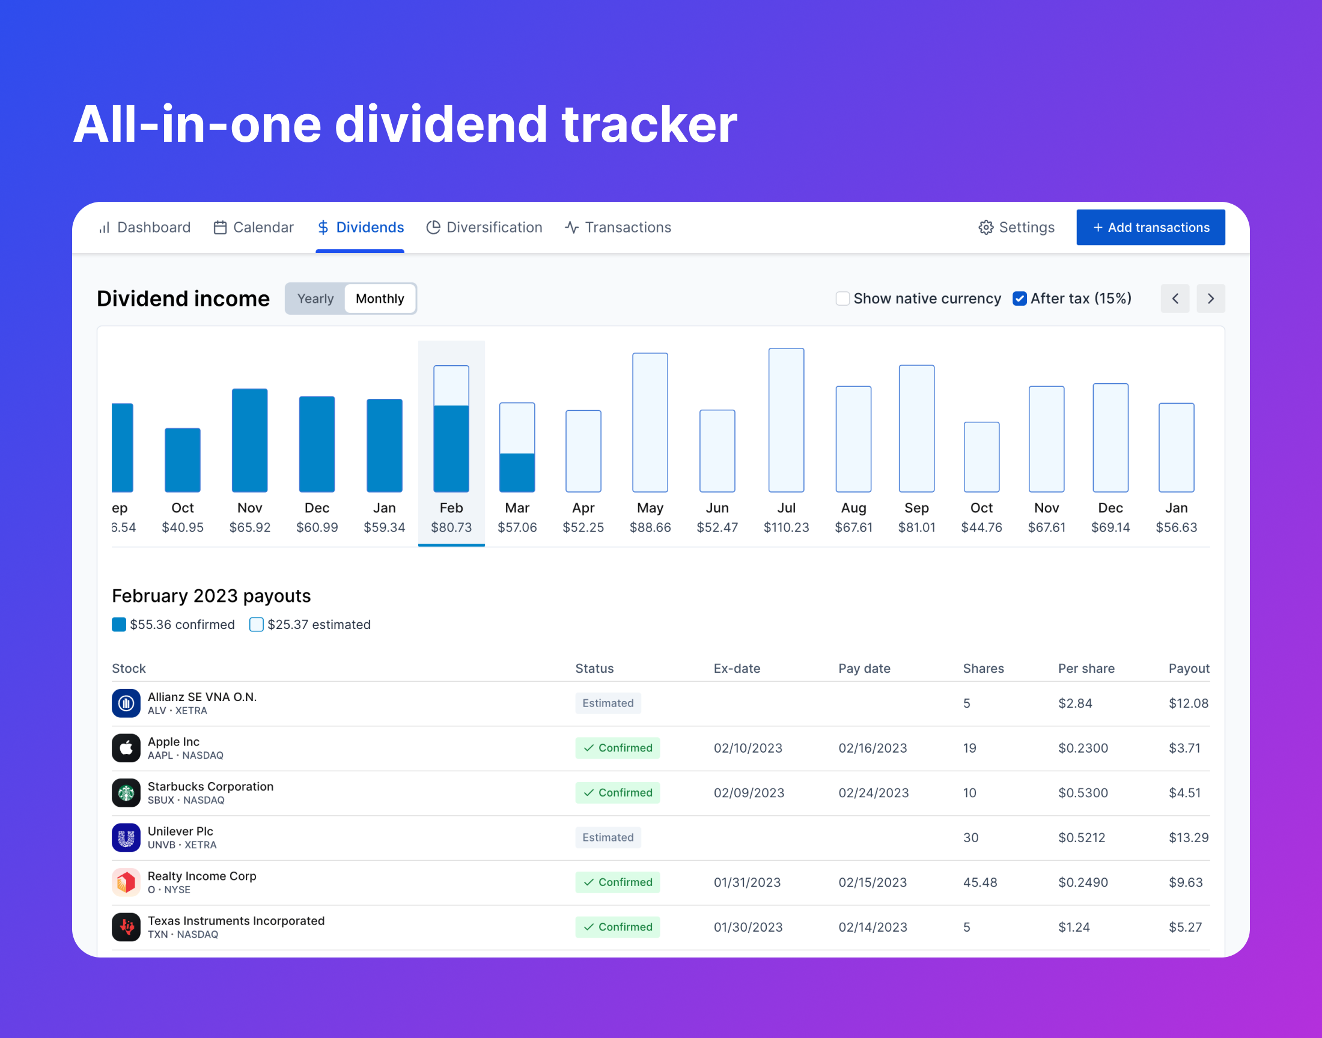The width and height of the screenshot is (1322, 1038).
Task: Click the Ex-date column header
Action: [737, 669]
